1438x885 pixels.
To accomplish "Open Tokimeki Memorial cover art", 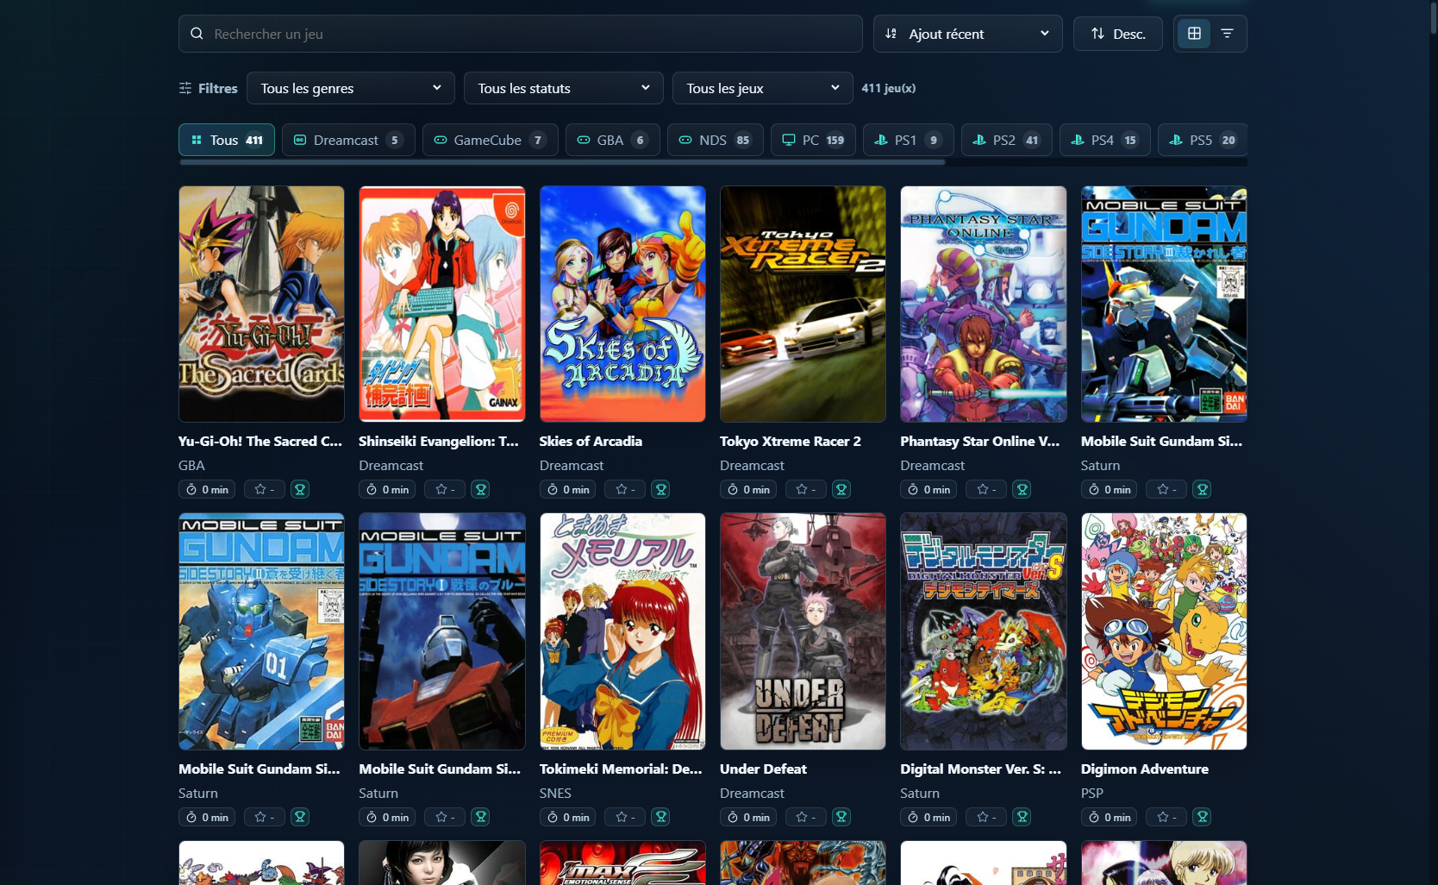I will click(622, 631).
